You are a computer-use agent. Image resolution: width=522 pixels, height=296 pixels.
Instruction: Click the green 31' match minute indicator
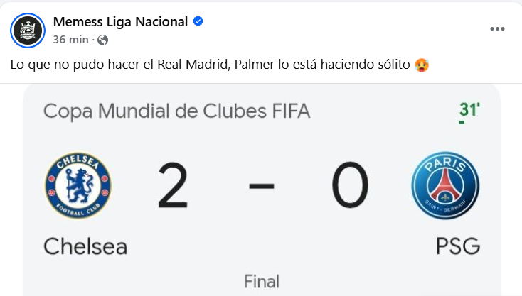point(469,110)
